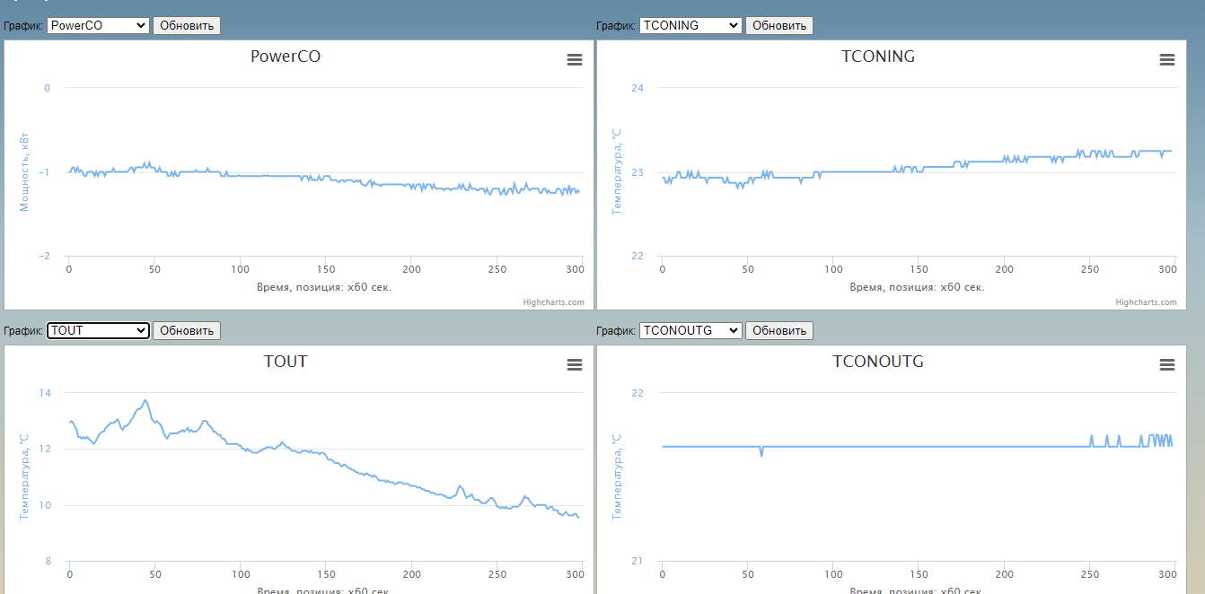Click the TOUT peak near position 50
Screen dimensions: 1205x594
click(145, 400)
